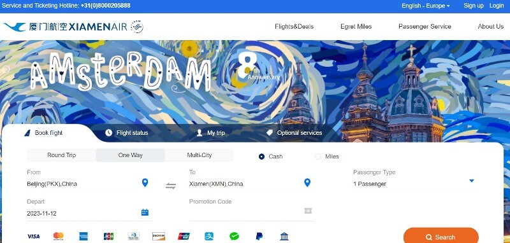Select the Miles radio button

(x=317, y=156)
